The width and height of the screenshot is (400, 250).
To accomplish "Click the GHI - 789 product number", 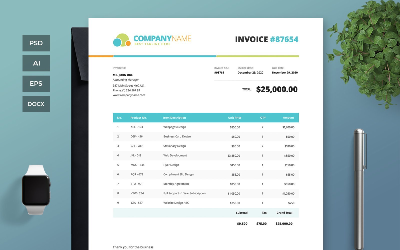I will tap(136, 146).
